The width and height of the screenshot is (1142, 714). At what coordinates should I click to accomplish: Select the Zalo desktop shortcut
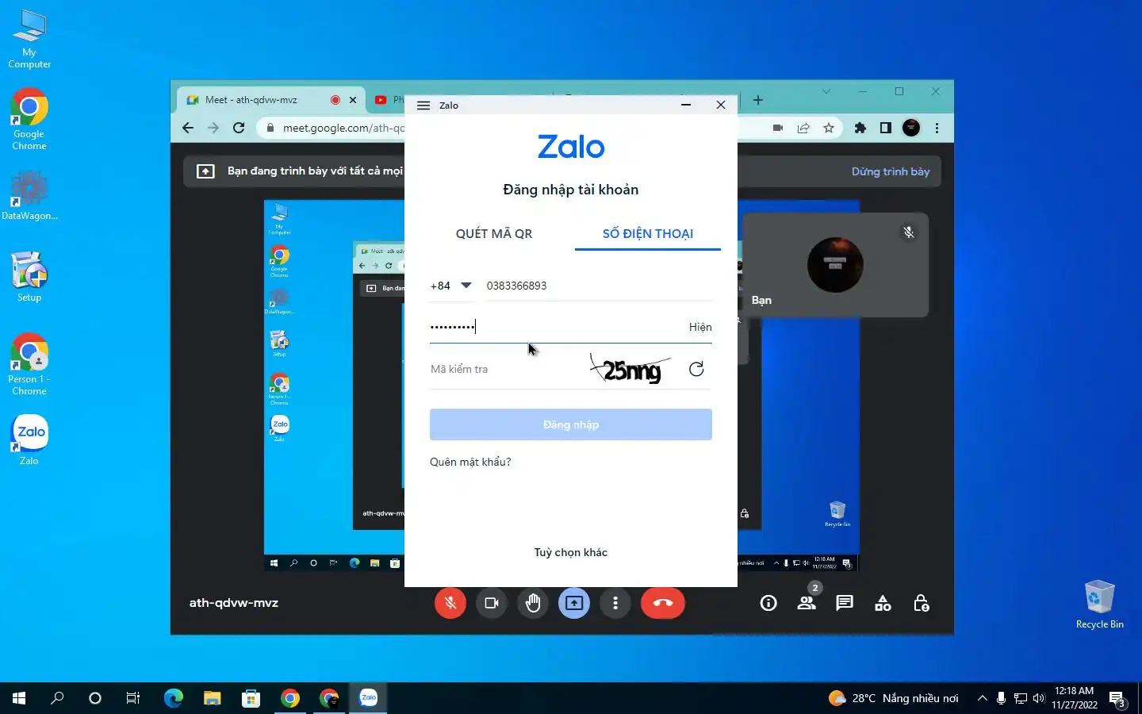(x=29, y=440)
